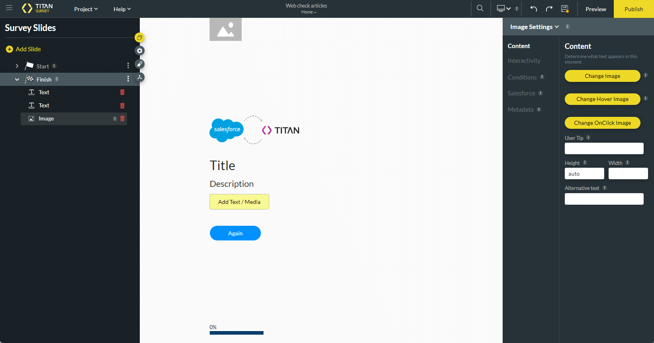
Task: Open the kebab menu for the Finish slide
Action: click(x=128, y=79)
